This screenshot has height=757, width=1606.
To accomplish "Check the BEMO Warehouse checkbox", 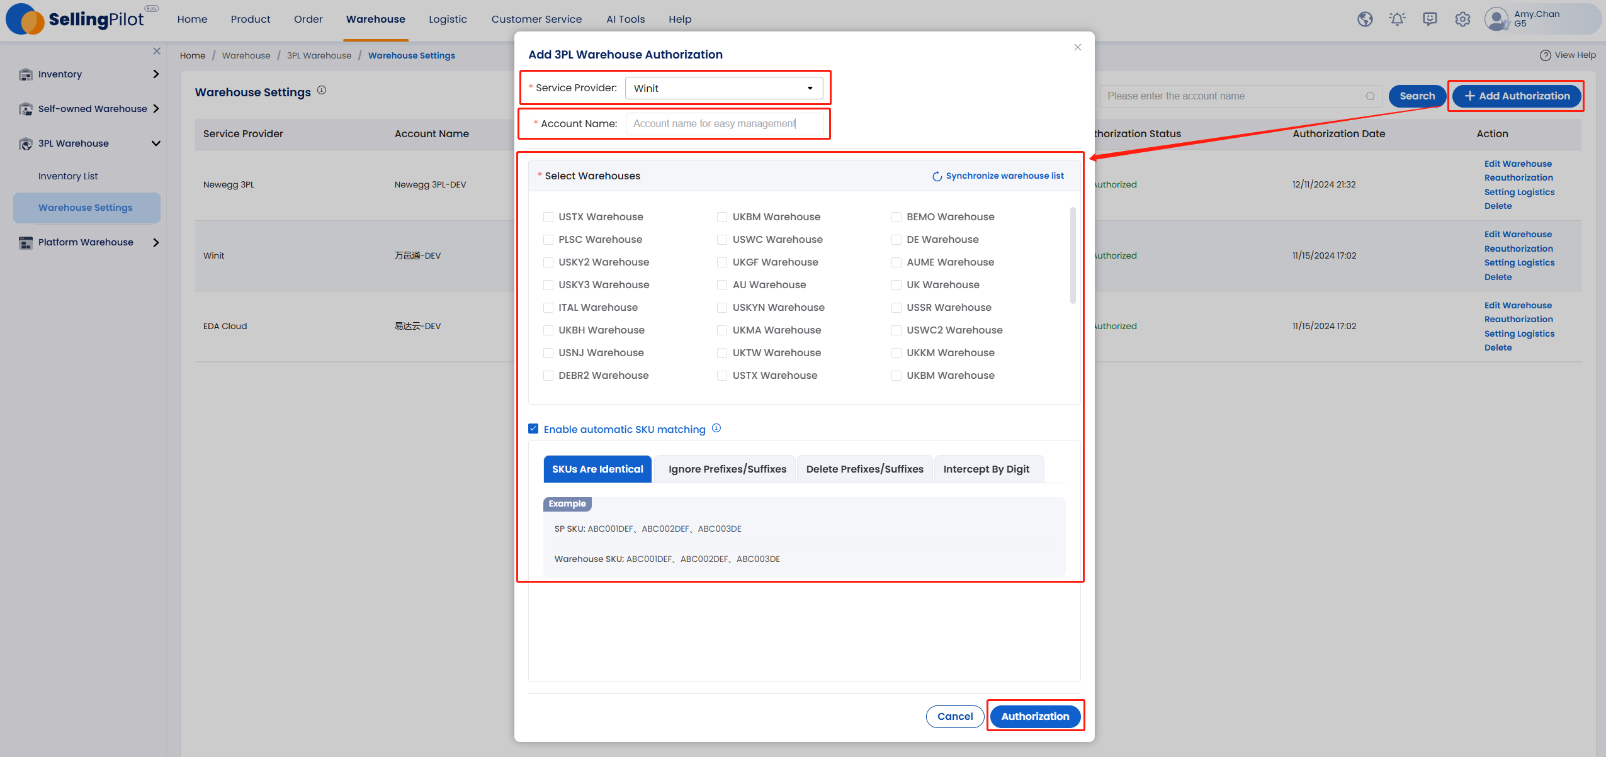I will click(896, 217).
